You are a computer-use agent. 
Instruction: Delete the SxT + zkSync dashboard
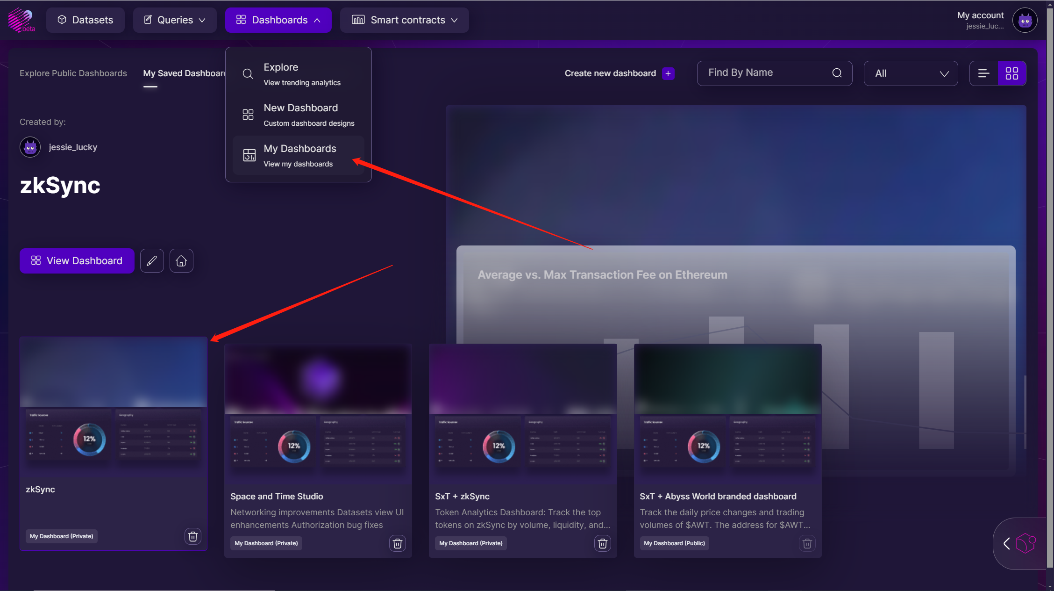[603, 543]
